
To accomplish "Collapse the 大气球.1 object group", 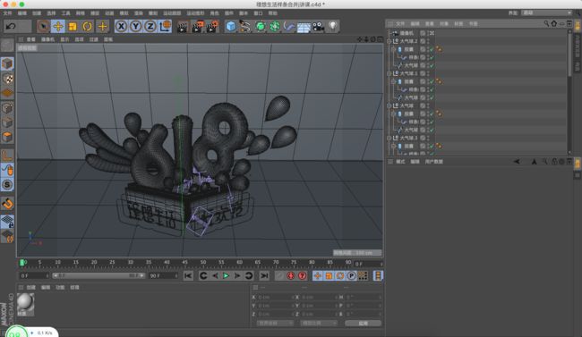I will [x=389, y=73].
